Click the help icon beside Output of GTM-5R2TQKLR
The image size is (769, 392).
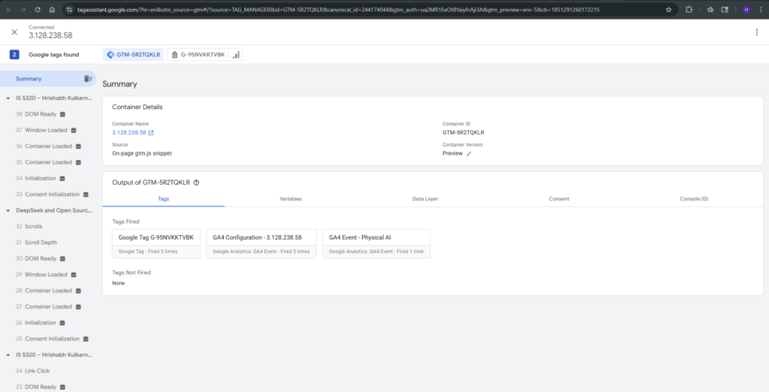(196, 182)
